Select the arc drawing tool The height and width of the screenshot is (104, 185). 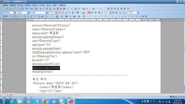pos(21,16)
